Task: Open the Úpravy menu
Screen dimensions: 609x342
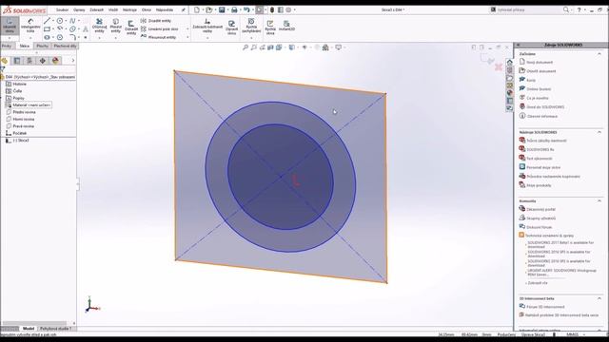Action: [x=79, y=9]
